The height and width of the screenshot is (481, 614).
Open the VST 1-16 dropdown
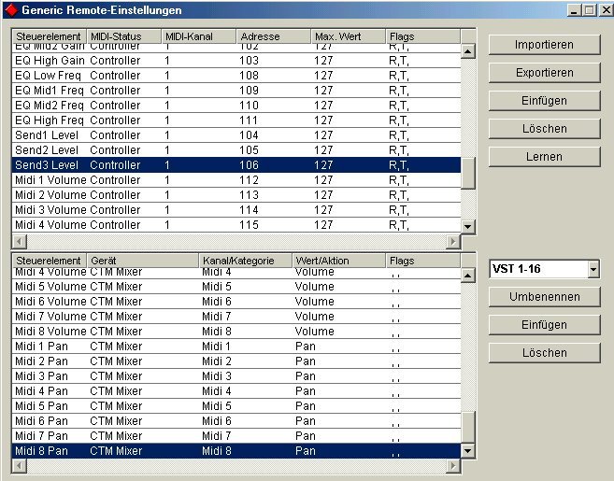[x=593, y=269]
